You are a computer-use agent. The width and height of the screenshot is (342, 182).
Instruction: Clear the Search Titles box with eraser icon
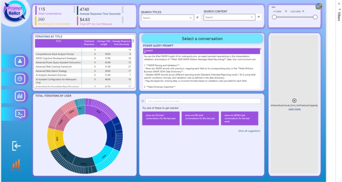point(197,18)
